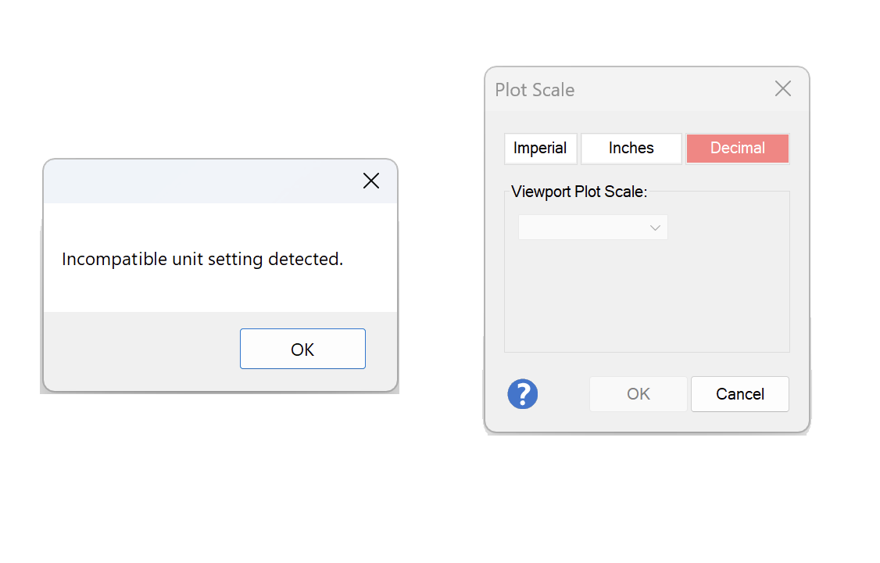Image resolution: width=880 pixels, height=563 pixels.
Task: Click the chevron arrow of the scale dropdown
Action: click(x=655, y=228)
